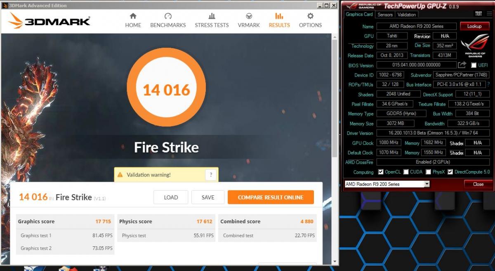Toggle the CUDA checkbox

tap(406, 172)
